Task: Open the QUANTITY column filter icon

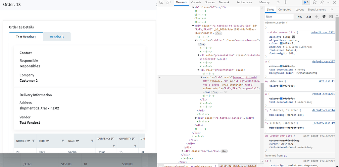Action: tap(135, 146)
